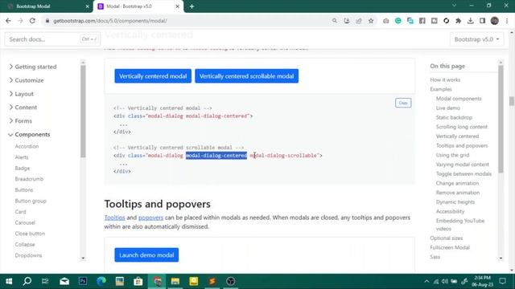Open Breadcrumb in the sidebar

click(29, 179)
